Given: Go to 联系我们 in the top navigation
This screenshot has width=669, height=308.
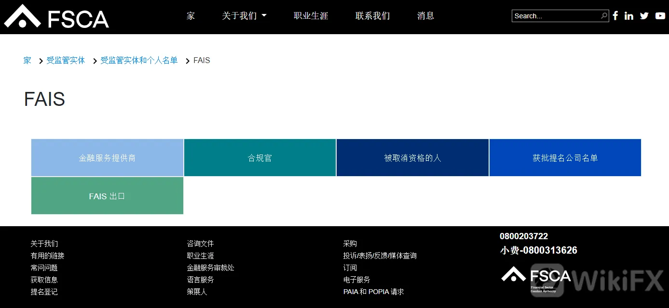Looking at the screenshot, I should coord(372,16).
